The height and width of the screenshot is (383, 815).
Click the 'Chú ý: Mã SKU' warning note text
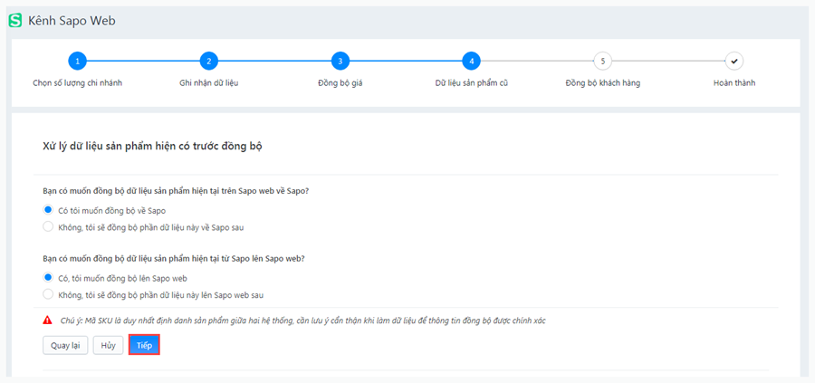(302, 321)
